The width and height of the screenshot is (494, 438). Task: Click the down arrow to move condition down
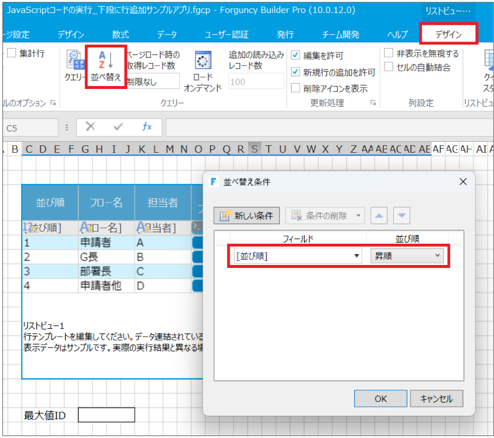coord(401,215)
